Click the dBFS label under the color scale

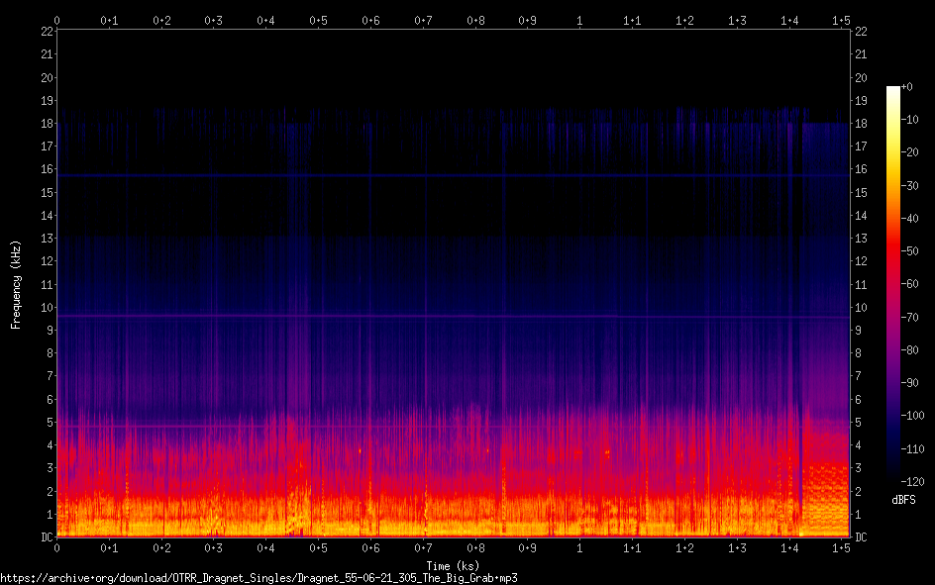(x=903, y=501)
